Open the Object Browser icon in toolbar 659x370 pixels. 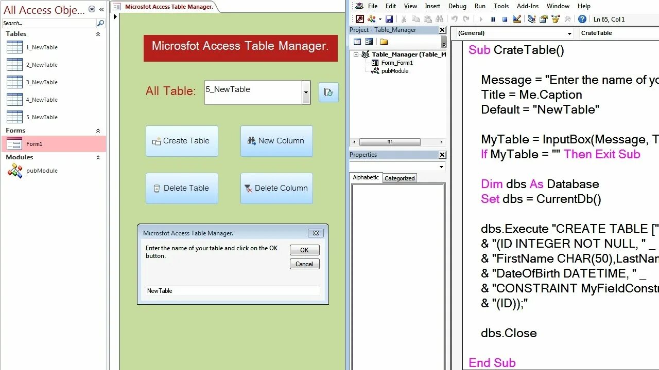(556, 19)
